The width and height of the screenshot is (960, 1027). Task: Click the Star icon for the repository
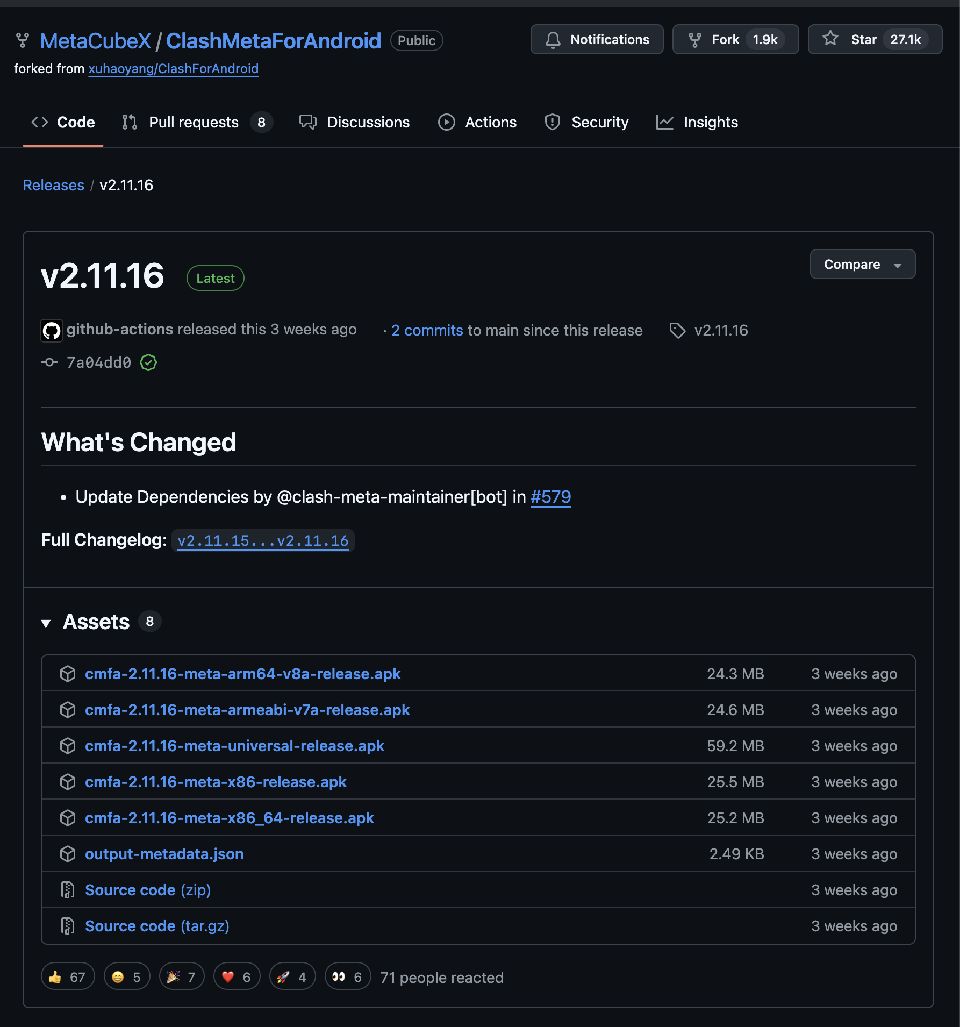[830, 39]
